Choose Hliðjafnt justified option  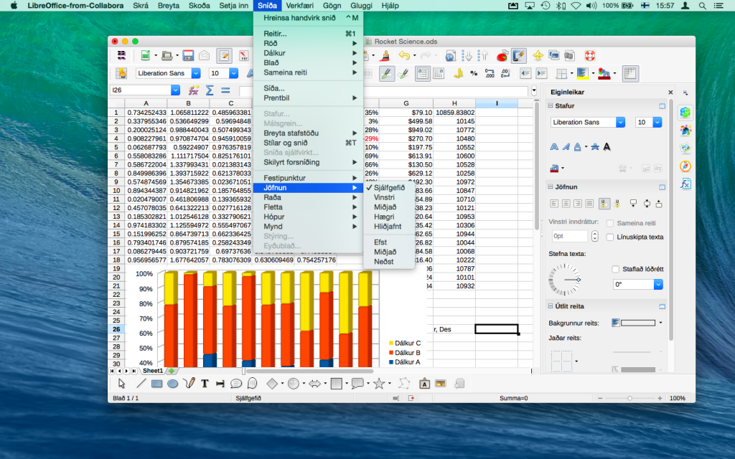coord(388,226)
